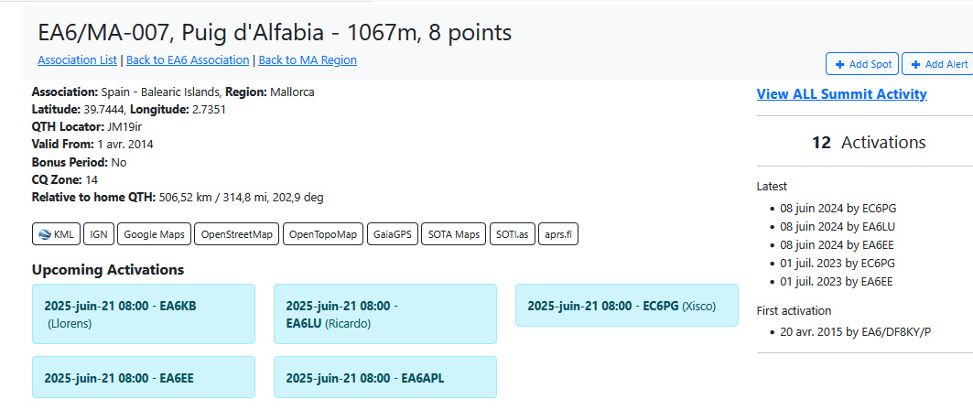Open the IGN map button

tap(99, 234)
